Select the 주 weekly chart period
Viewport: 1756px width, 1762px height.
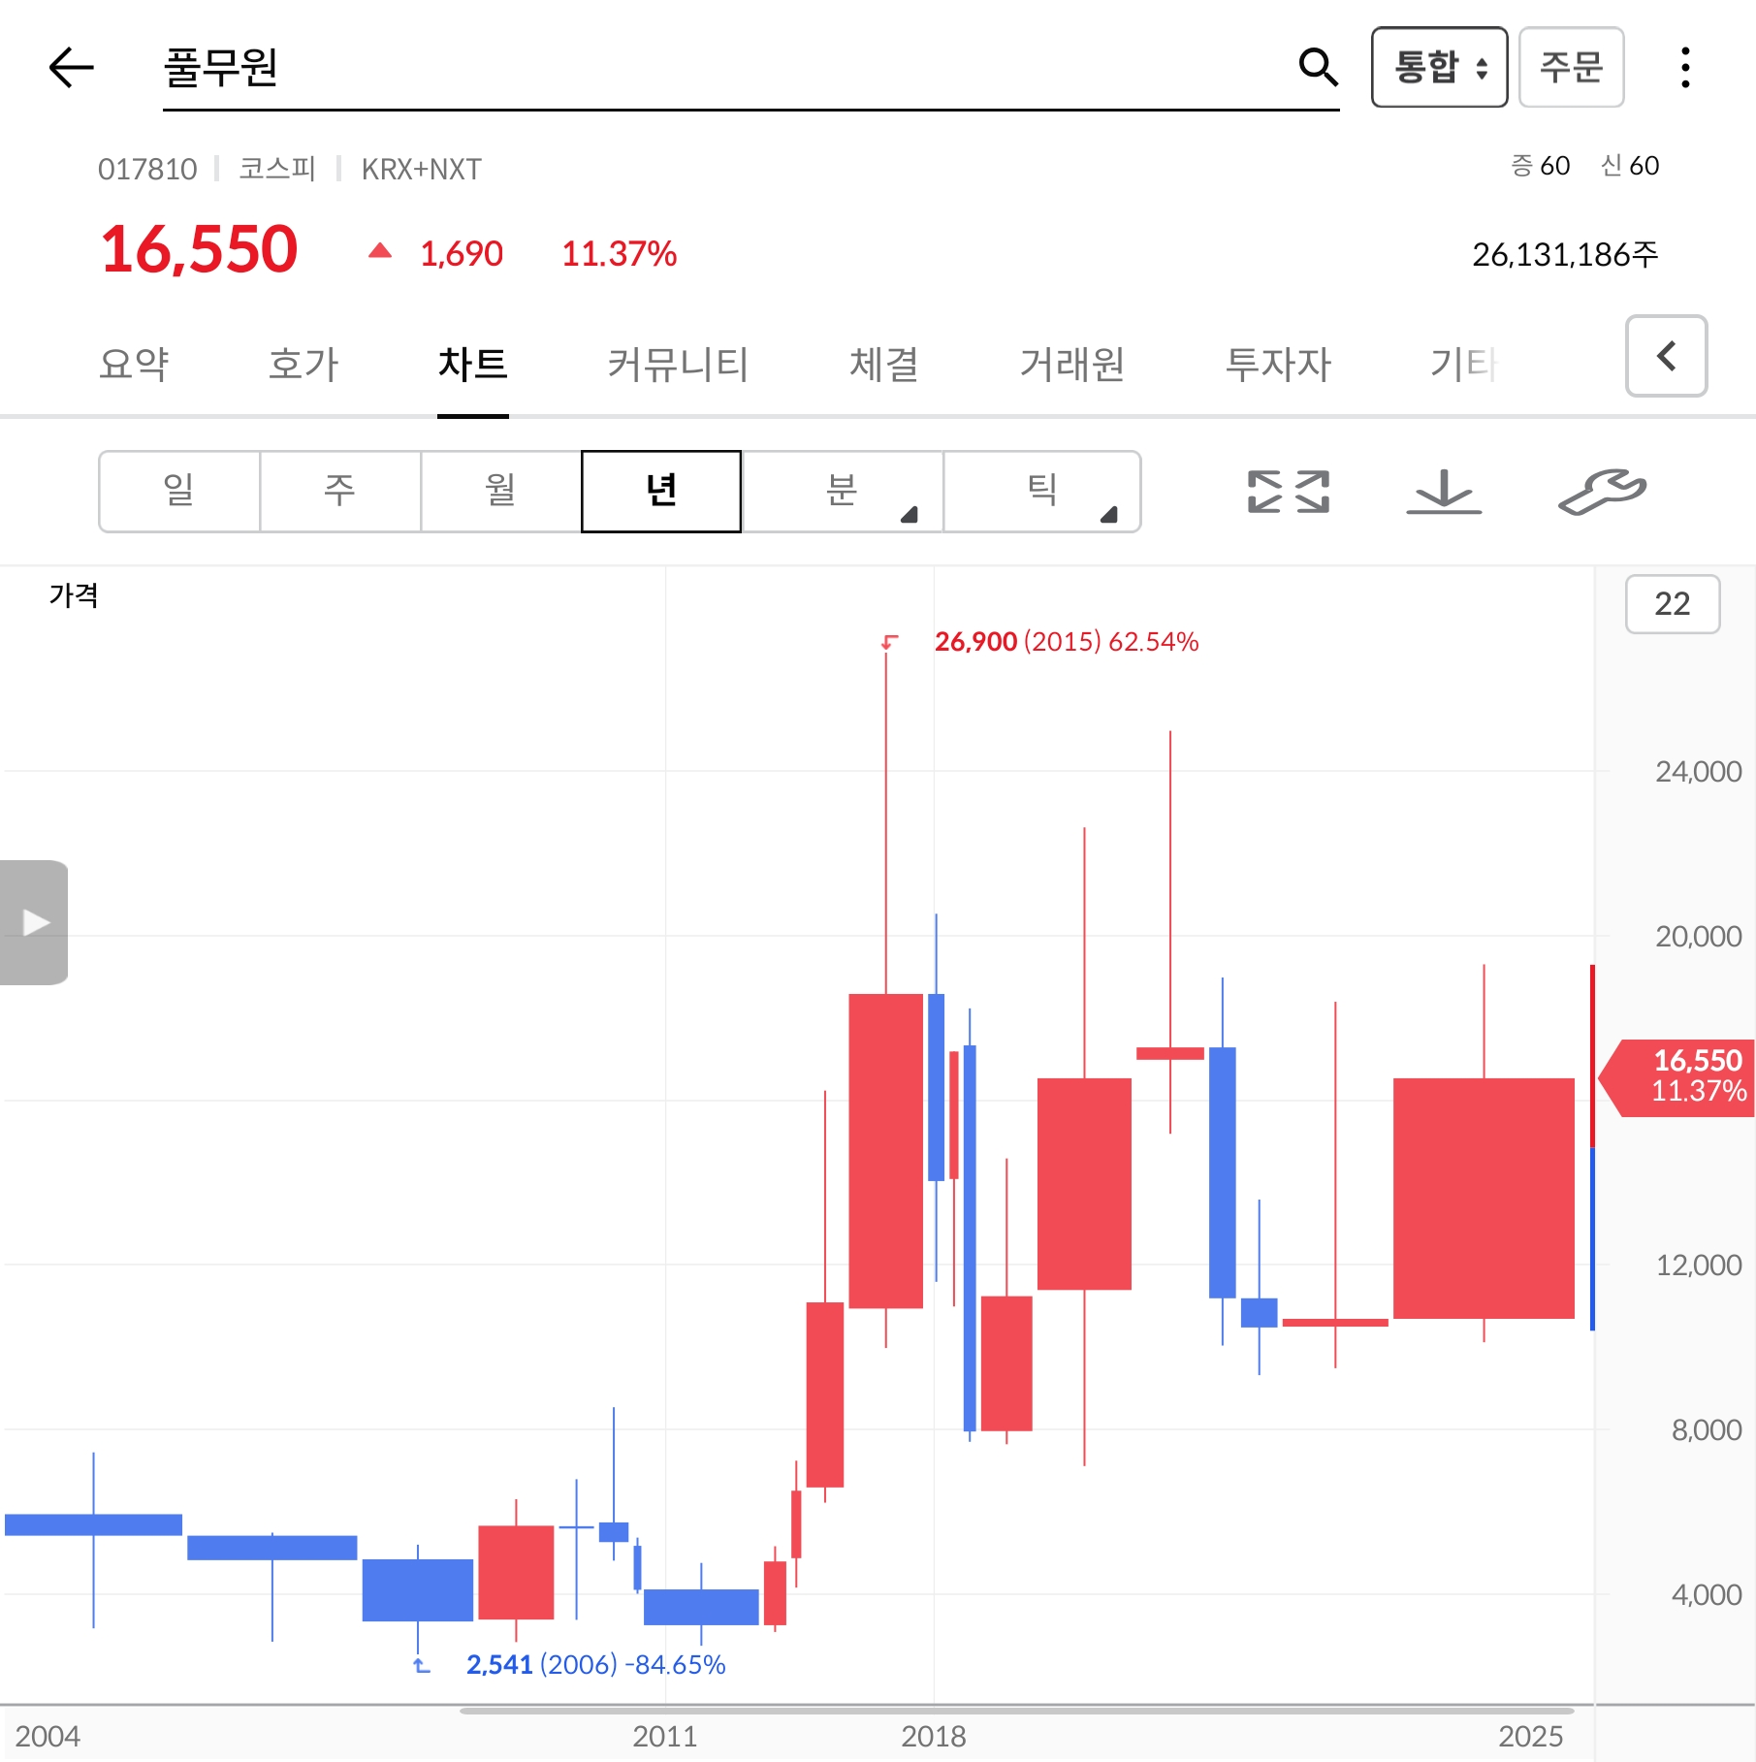(x=340, y=491)
